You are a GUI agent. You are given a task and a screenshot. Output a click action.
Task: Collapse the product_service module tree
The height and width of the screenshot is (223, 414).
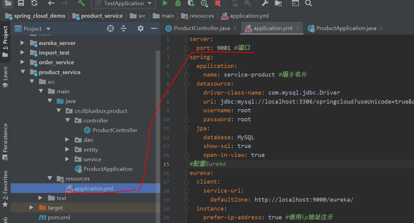(22, 72)
